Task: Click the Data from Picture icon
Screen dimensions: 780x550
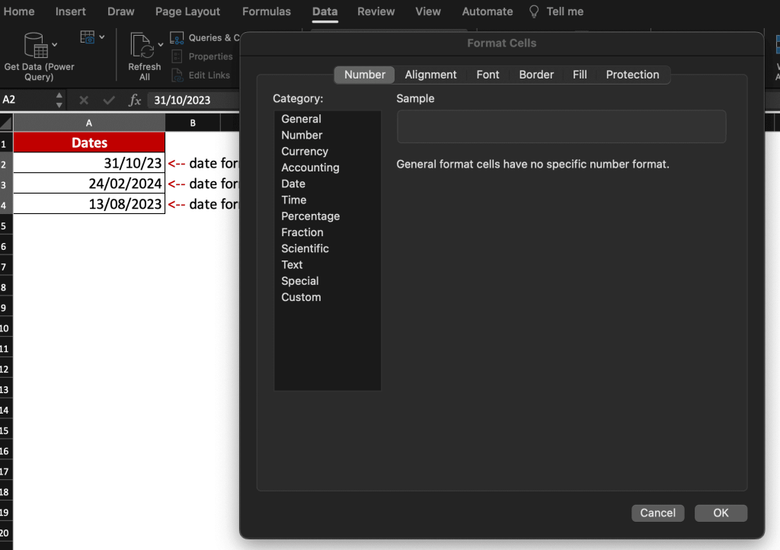Action: click(88, 37)
